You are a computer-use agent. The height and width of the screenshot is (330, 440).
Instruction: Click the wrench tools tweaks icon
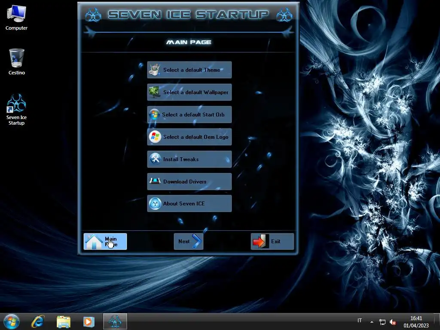coord(155,159)
